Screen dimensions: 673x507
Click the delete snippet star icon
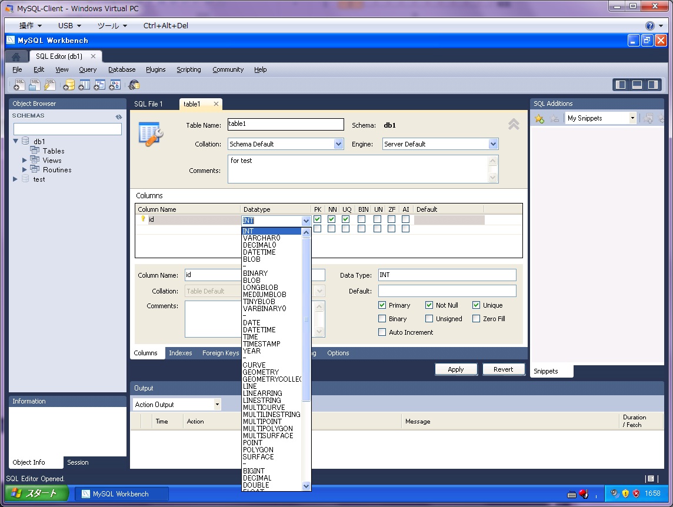click(x=555, y=118)
